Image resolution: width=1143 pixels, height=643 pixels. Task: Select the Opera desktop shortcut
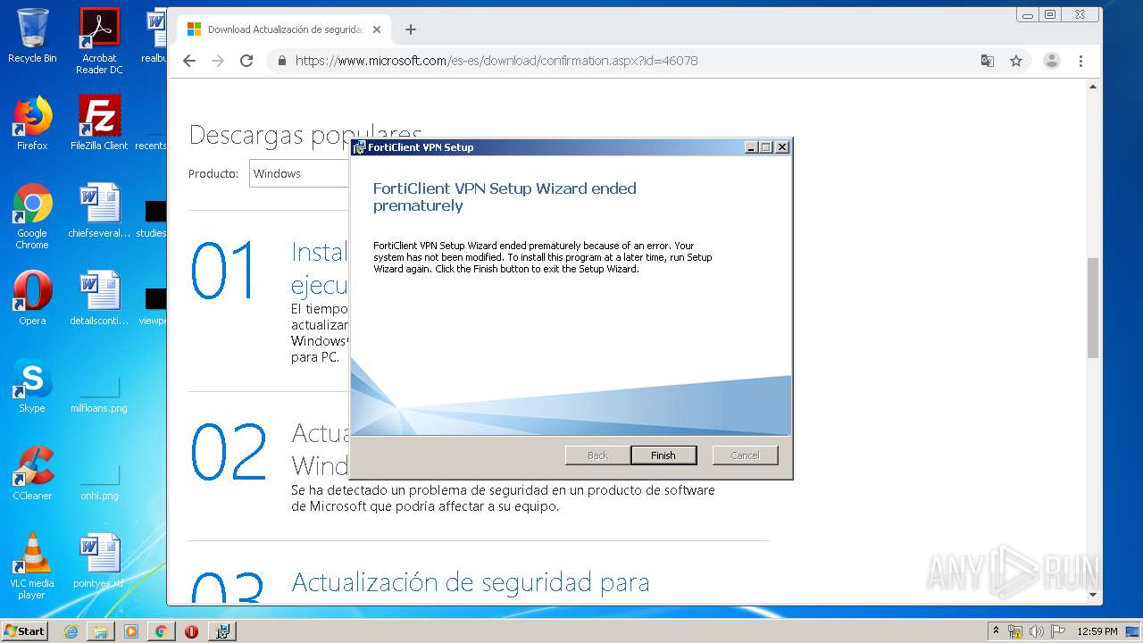click(32, 298)
